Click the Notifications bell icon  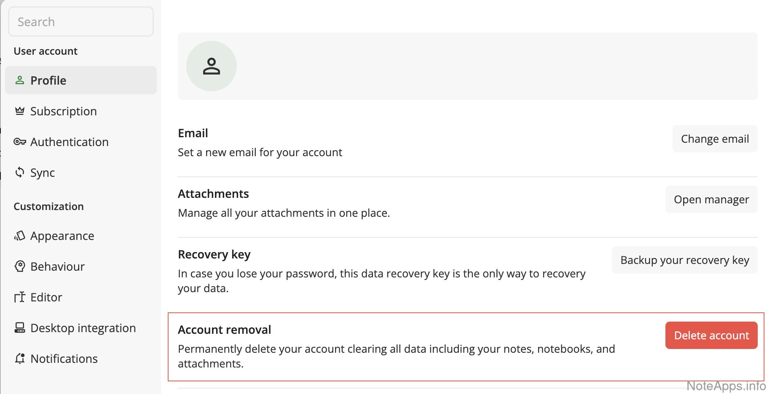20,358
